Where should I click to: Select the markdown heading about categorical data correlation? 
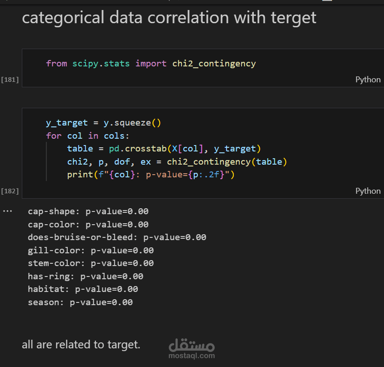coord(169,18)
